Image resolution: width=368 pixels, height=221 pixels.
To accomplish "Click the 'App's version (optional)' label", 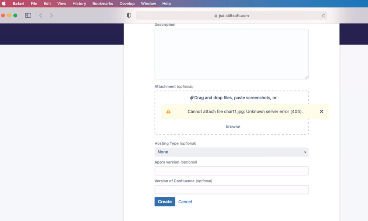I will tap(176, 162).
